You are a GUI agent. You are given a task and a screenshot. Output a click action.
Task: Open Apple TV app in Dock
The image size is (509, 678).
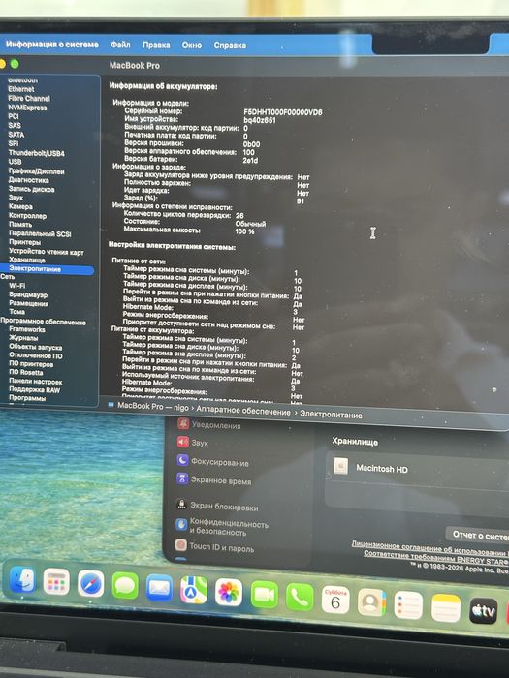point(483,610)
